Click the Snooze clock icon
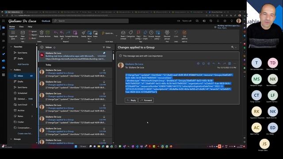The width and height of the screenshot is (283, 159). pyautogui.click(x=151, y=32)
